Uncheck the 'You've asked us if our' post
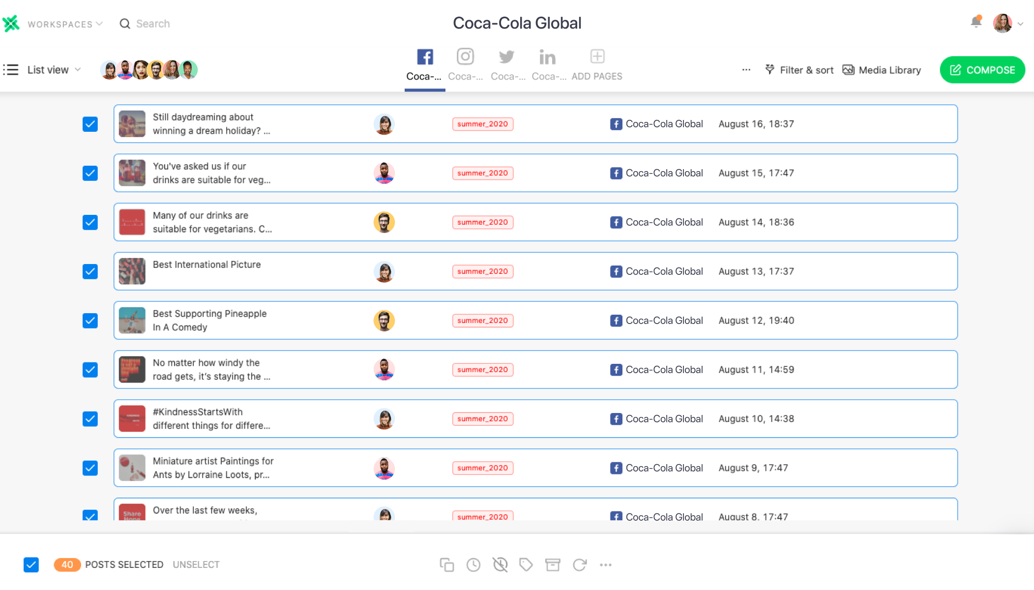 click(x=90, y=173)
